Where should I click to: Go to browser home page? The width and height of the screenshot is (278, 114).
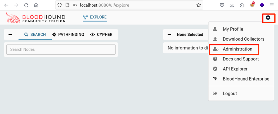[36, 5]
